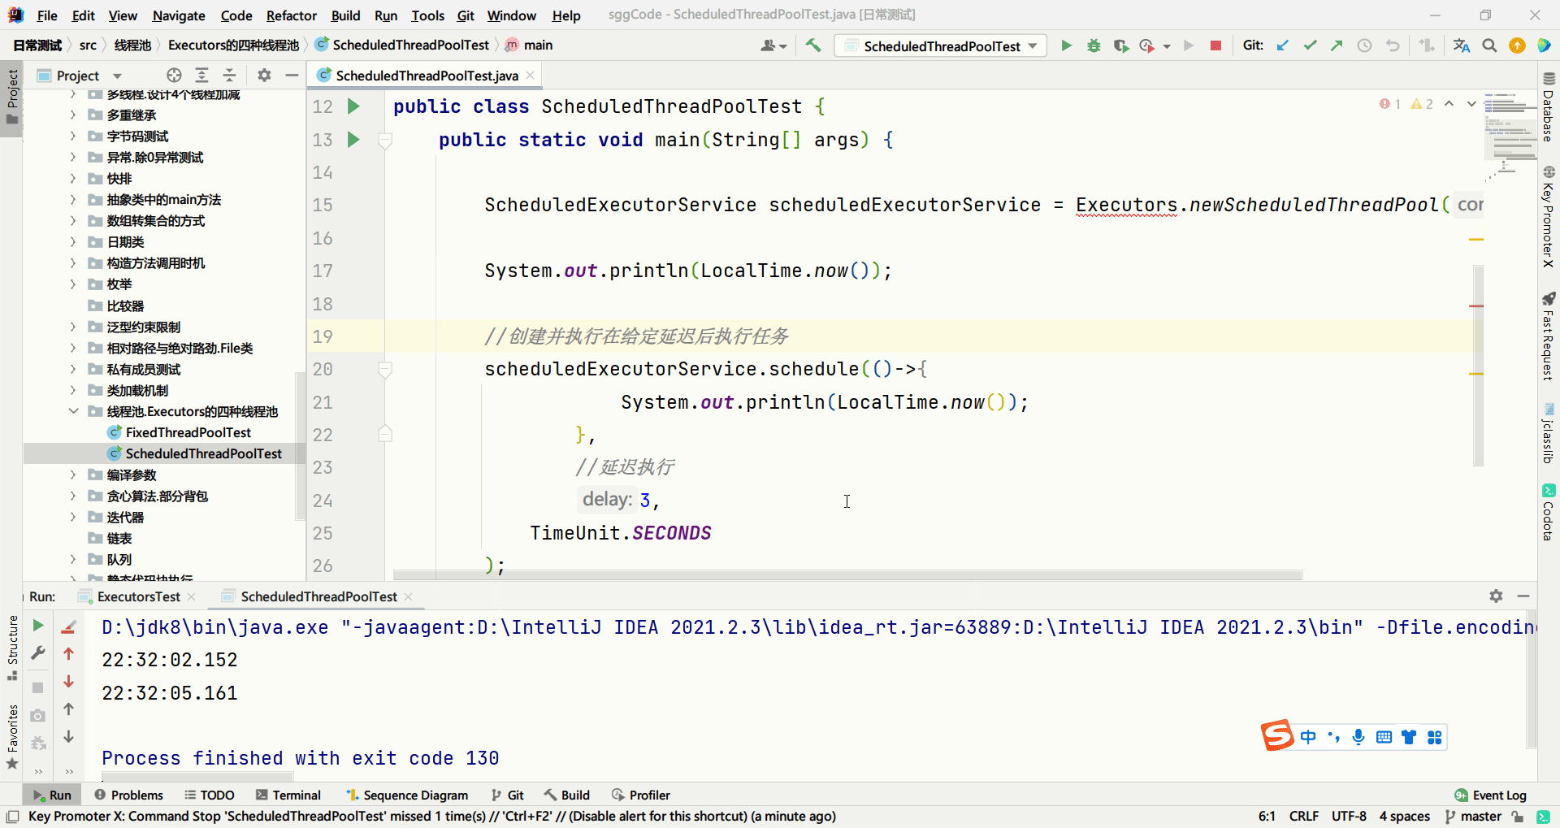Collapse all in Project panel
Viewport: 1560px width, 828px height.
(230, 76)
